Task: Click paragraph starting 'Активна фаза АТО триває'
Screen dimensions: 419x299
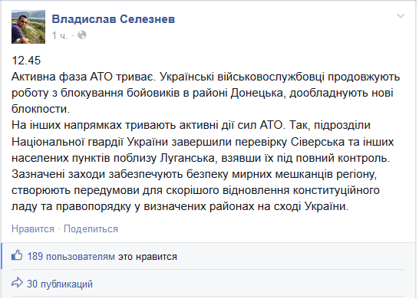Action: [206, 93]
